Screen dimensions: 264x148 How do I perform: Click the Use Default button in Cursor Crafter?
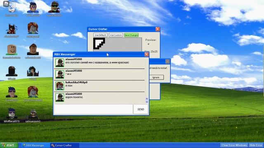(100, 35)
